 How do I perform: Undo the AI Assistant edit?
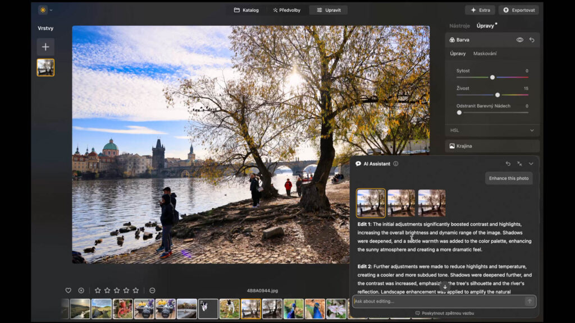pyautogui.click(x=508, y=164)
